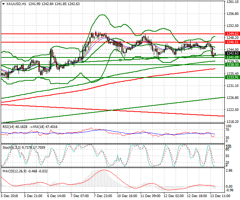Click the 6 Dec 14:00 time label
Image resolution: width=240 pixels, height=200 pixels.
coord(56,196)
